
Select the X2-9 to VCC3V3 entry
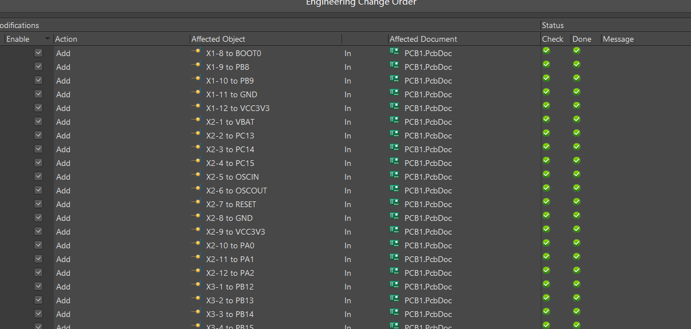(x=235, y=232)
